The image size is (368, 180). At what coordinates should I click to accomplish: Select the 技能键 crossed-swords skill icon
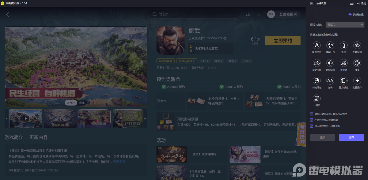coord(344,63)
